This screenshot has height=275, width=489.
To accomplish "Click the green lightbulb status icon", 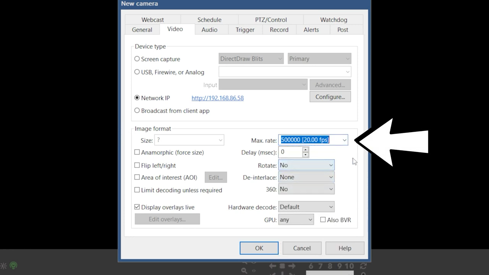I will click(13, 265).
